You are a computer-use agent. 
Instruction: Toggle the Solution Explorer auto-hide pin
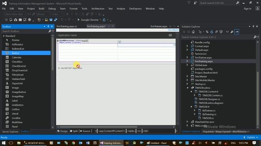pos(253,26)
